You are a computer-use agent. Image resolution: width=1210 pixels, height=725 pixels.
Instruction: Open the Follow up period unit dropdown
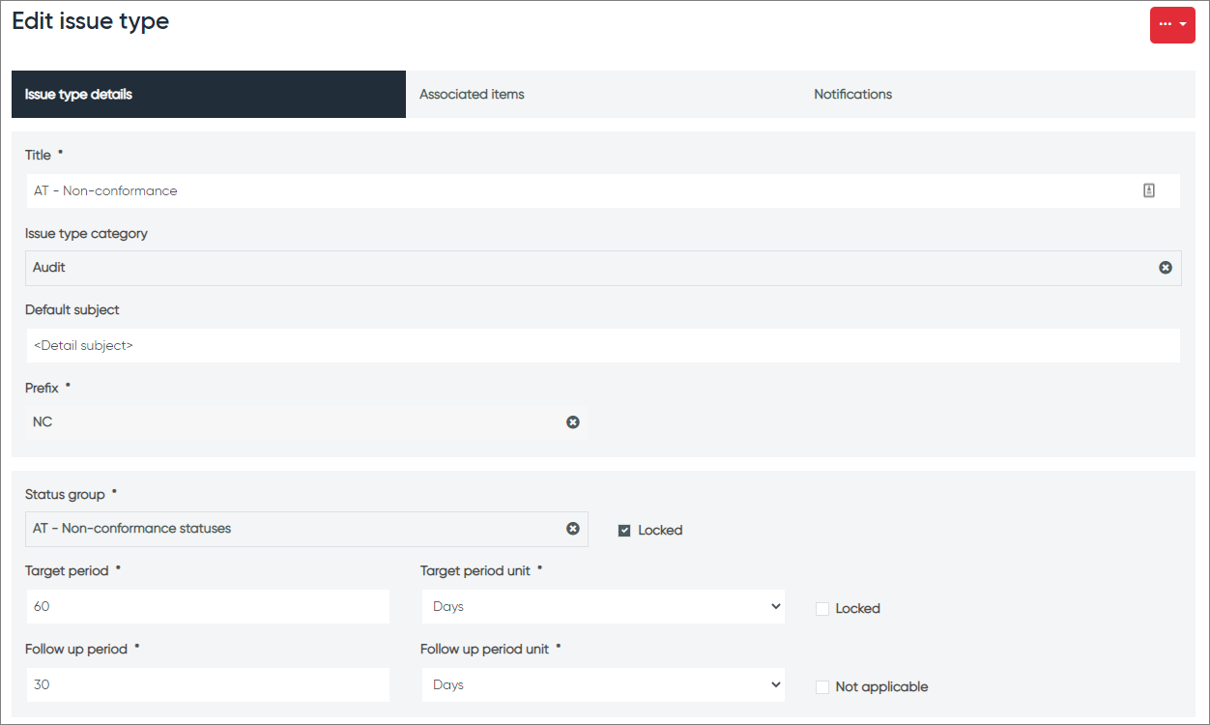pos(603,684)
